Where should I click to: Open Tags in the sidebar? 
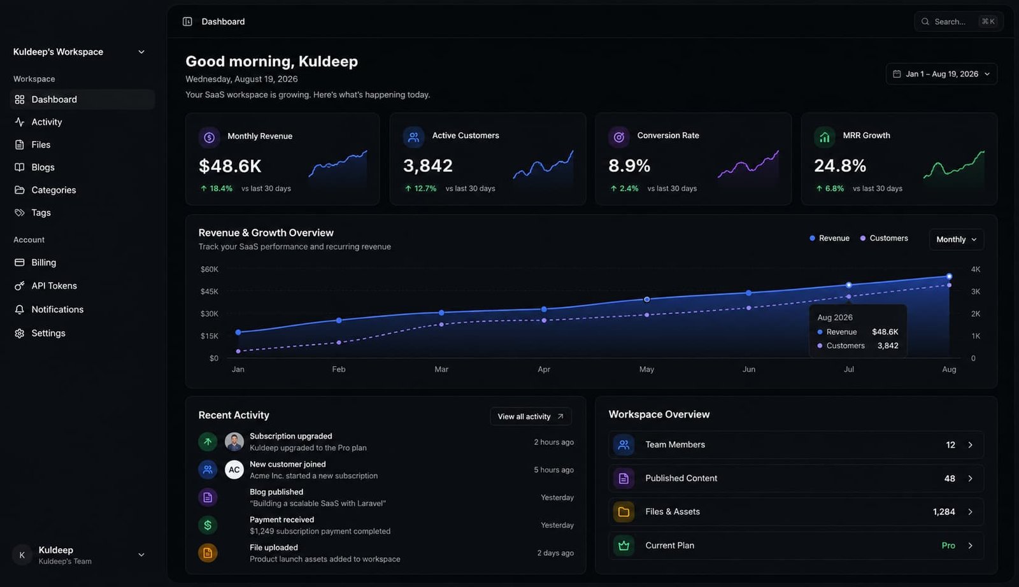coord(83,213)
